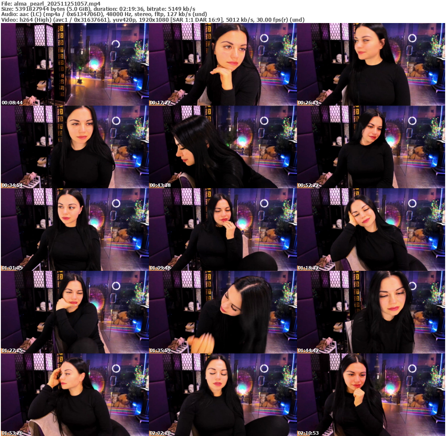Select the thumbnail stamped 00:08:44
The height and width of the screenshot is (436, 446).
tap(75, 64)
